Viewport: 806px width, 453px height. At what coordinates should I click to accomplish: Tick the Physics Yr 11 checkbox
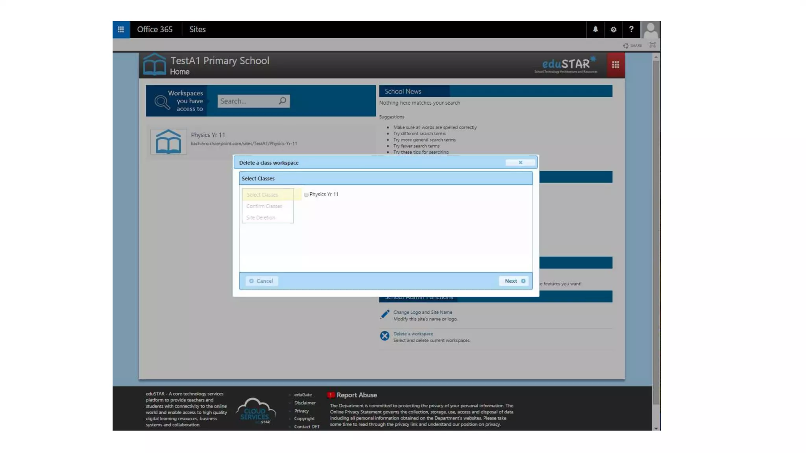click(306, 195)
